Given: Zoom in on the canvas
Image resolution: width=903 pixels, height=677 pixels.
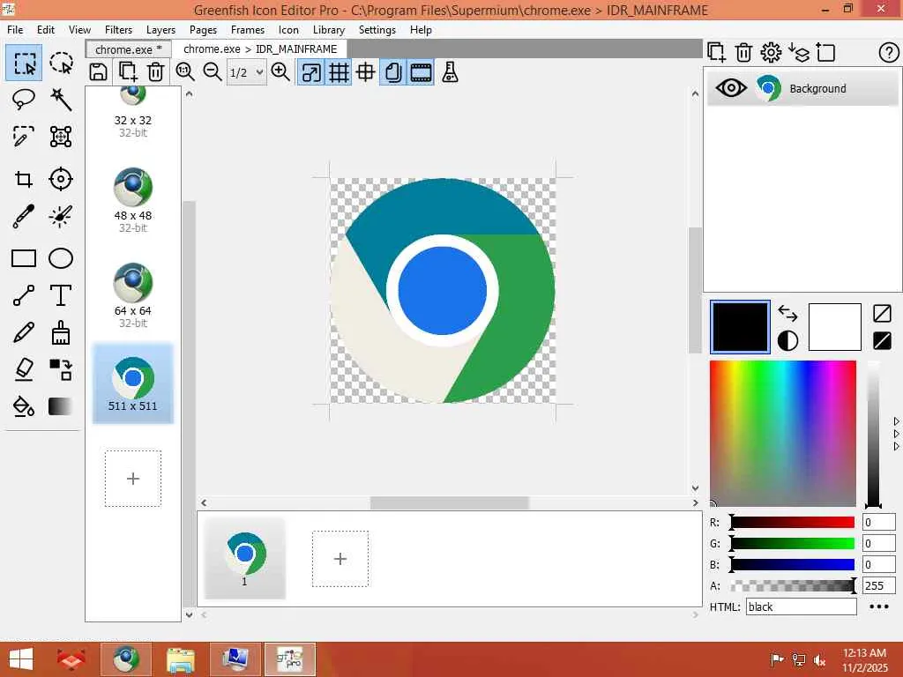Looking at the screenshot, I should (x=280, y=72).
